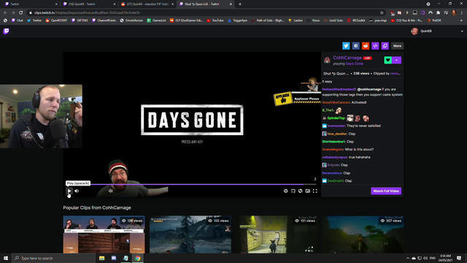The height and width of the screenshot is (263, 467).
Task: Open Twitter bookmark
Action: click(x=34, y=20)
